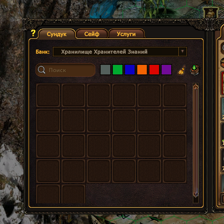
Task: Filter items by gray quality swatch
Action: 105,69
